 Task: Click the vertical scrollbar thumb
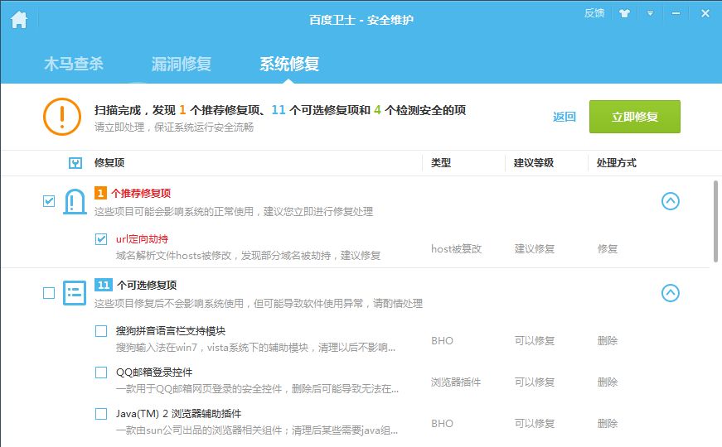pyautogui.click(x=715, y=221)
